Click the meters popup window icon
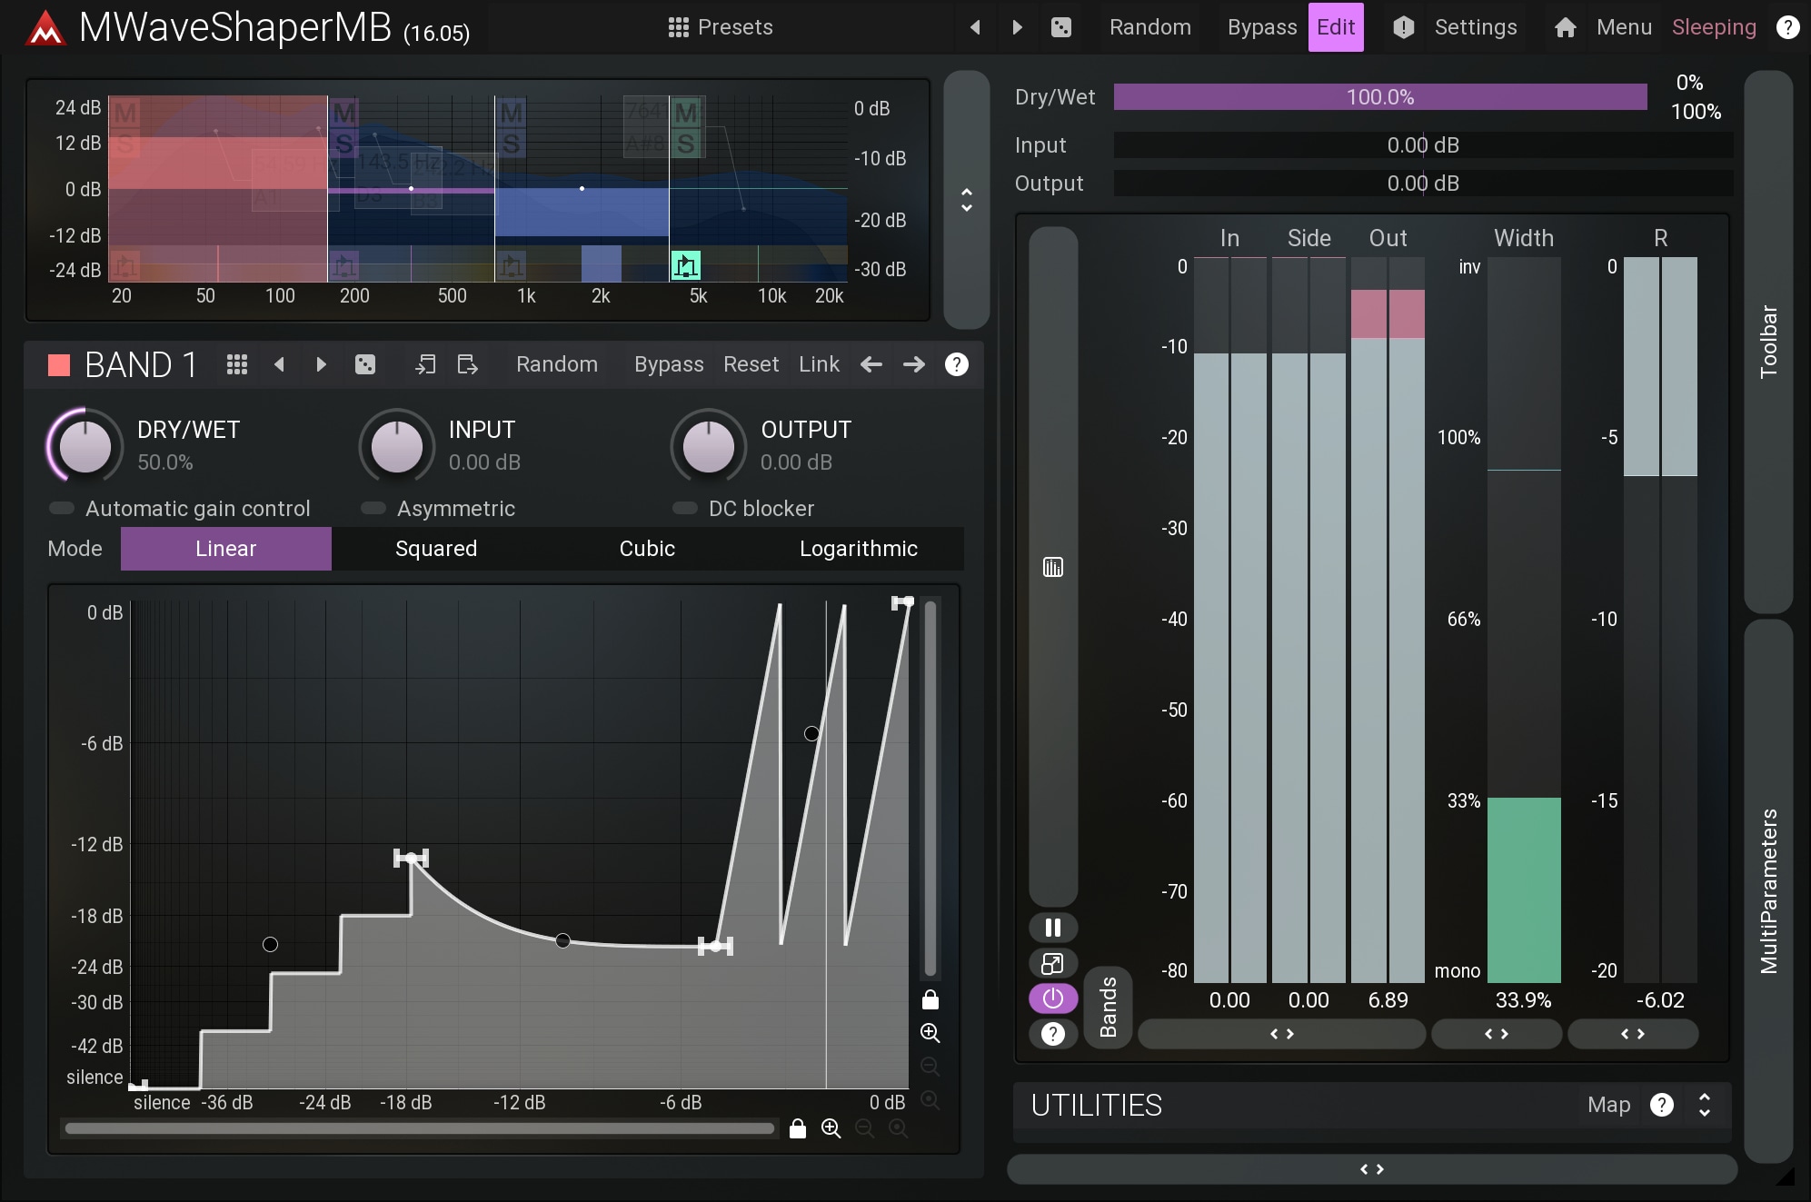The image size is (1811, 1202). (x=1053, y=963)
